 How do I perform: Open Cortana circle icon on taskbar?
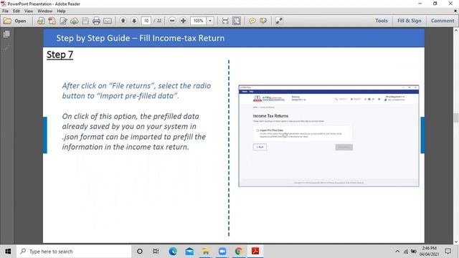click(140, 252)
